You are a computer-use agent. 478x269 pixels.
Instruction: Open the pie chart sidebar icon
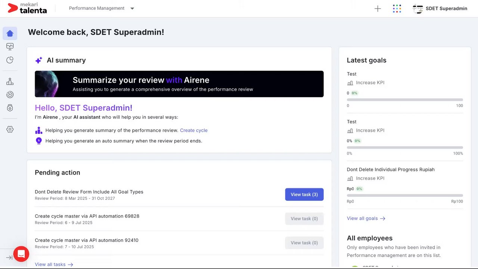point(10,60)
